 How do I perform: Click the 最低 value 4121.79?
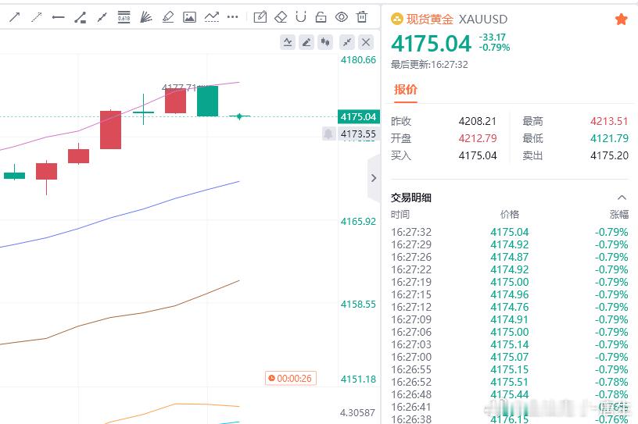coord(609,138)
